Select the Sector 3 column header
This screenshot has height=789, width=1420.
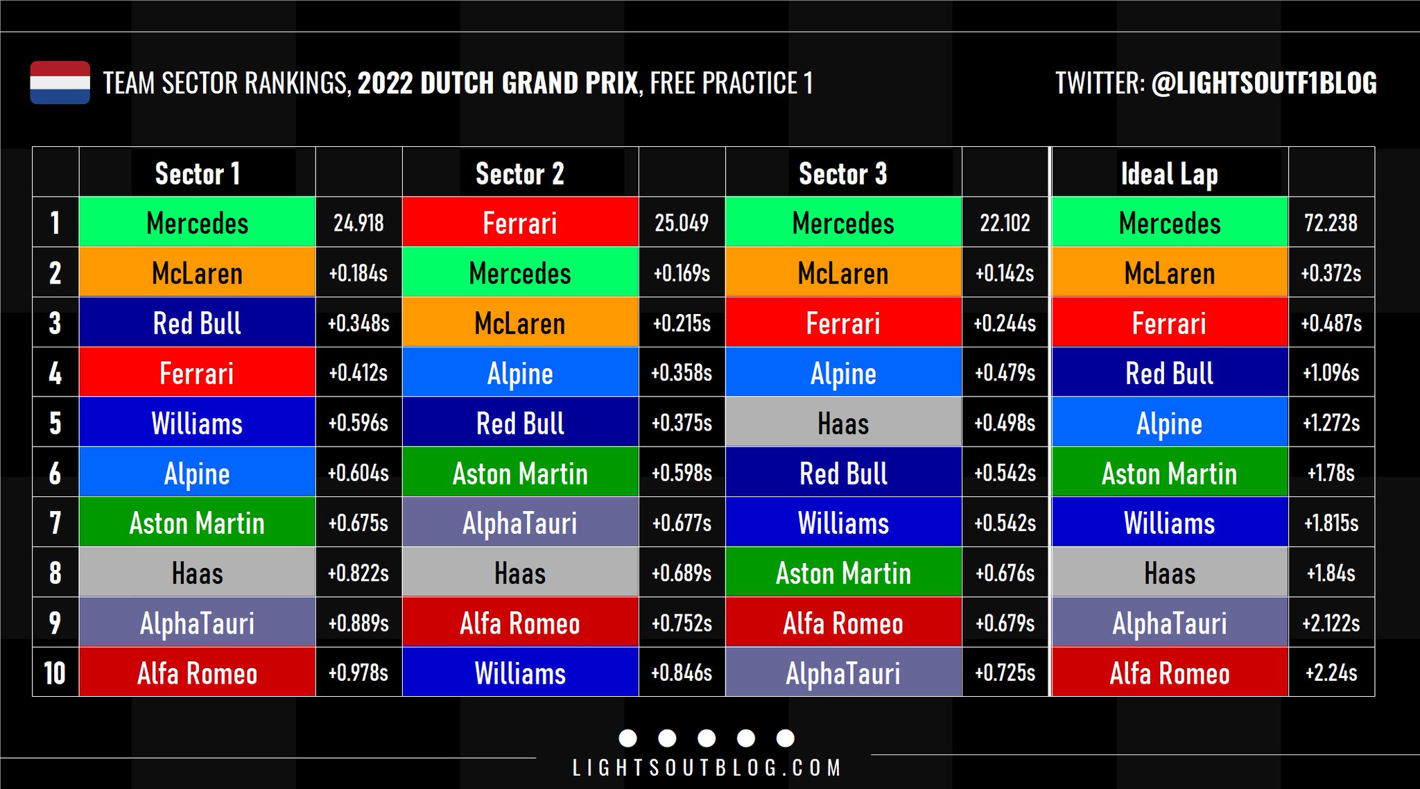click(843, 173)
